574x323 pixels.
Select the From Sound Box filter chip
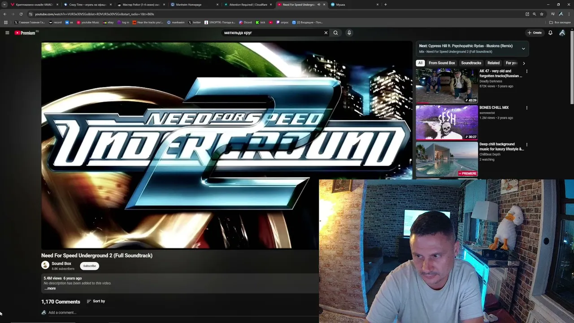(442, 63)
